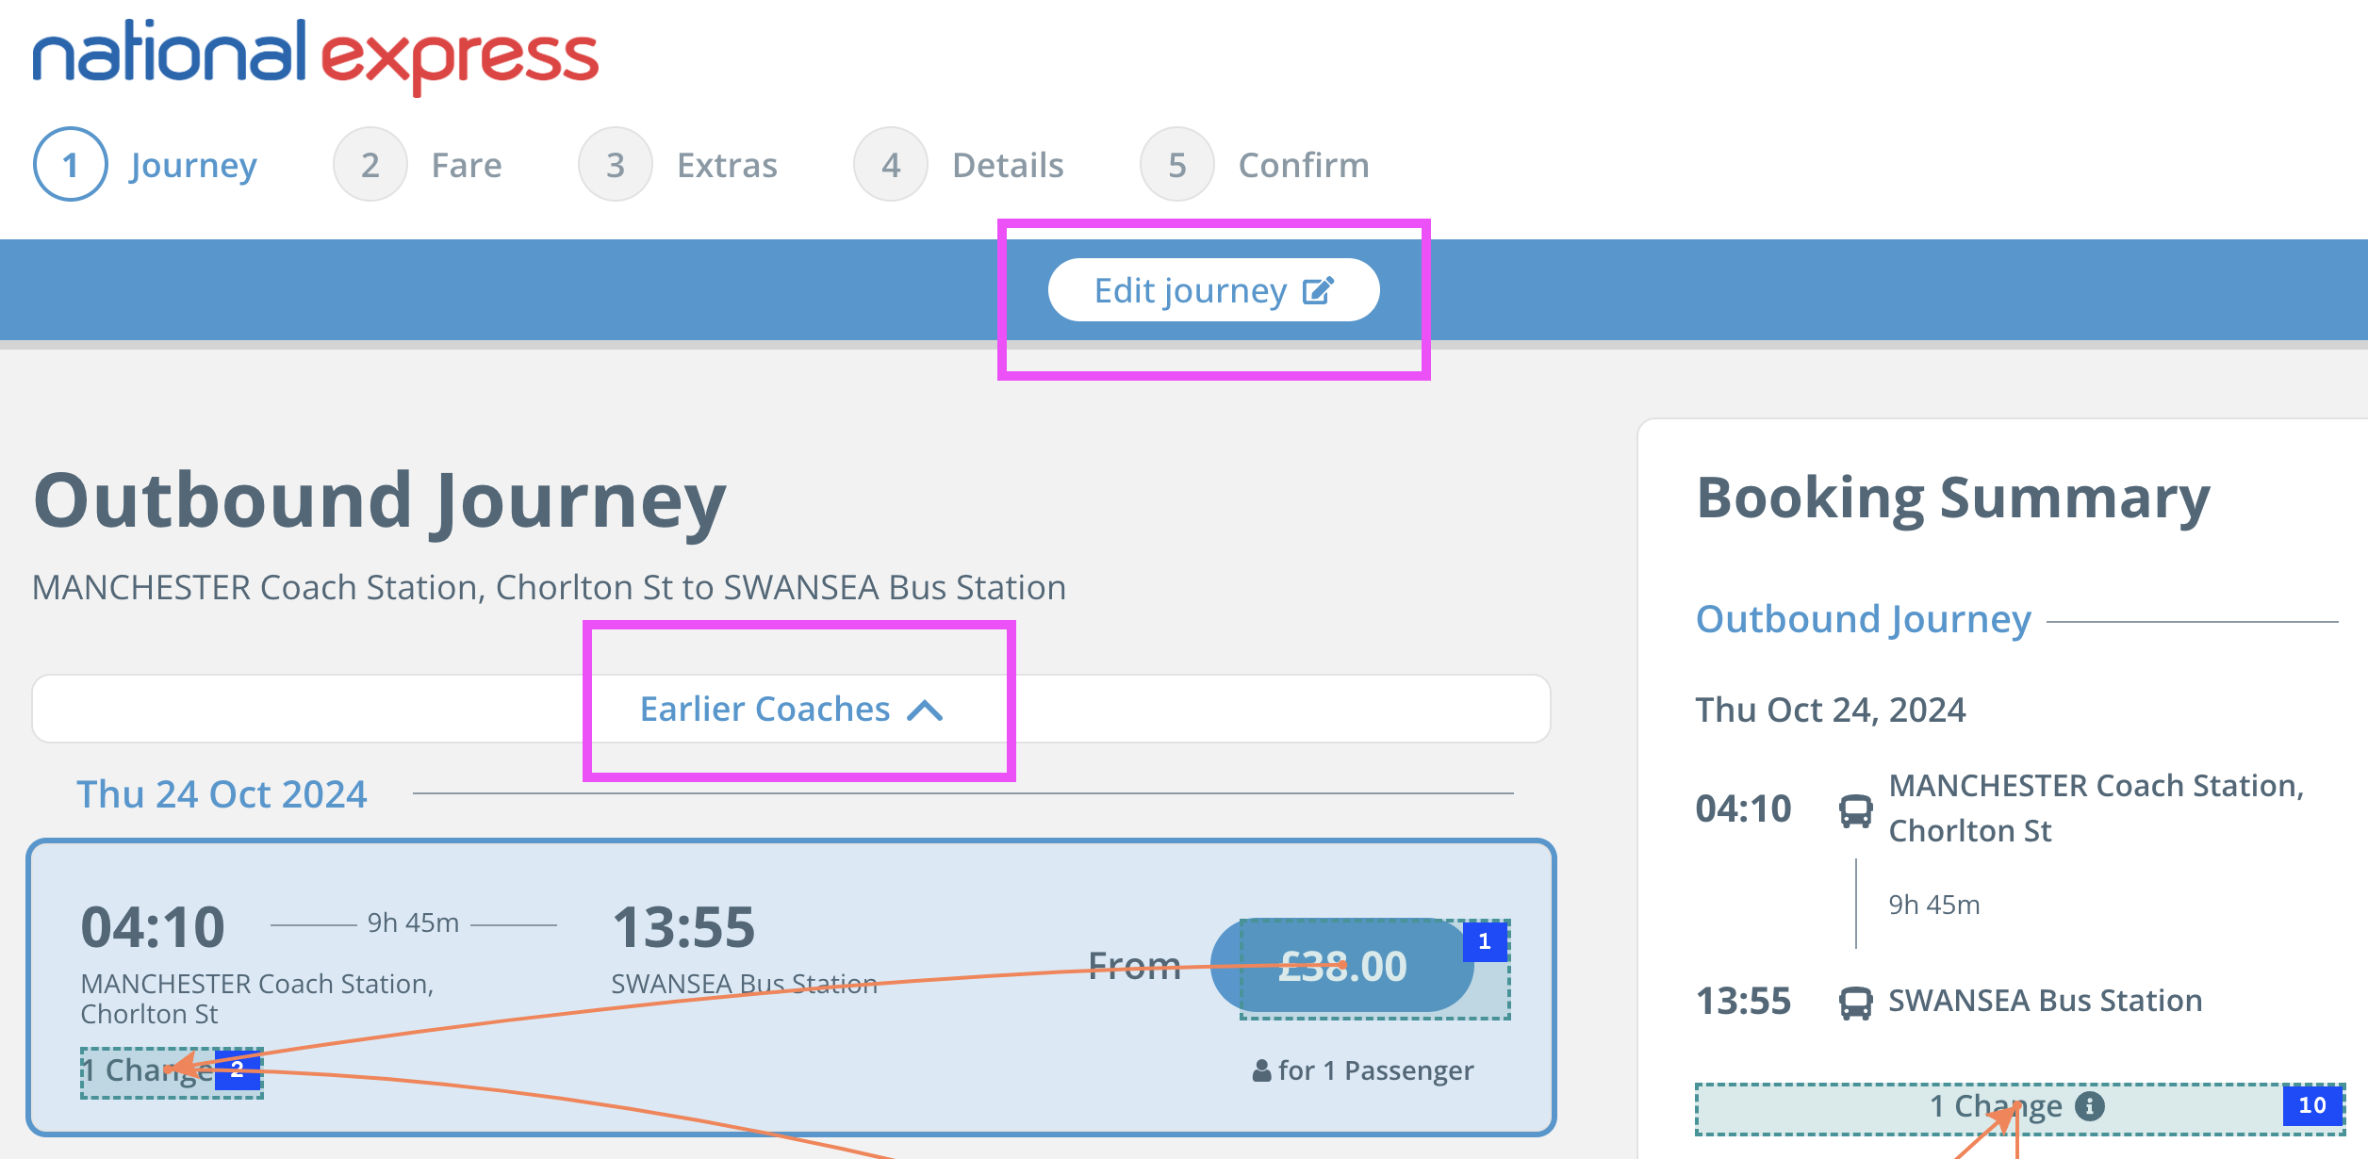Image resolution: width=2368 pixels, height=1159 pixels.
Task: Click the step 1 circle icon
Action: click(x=70, y=165)
